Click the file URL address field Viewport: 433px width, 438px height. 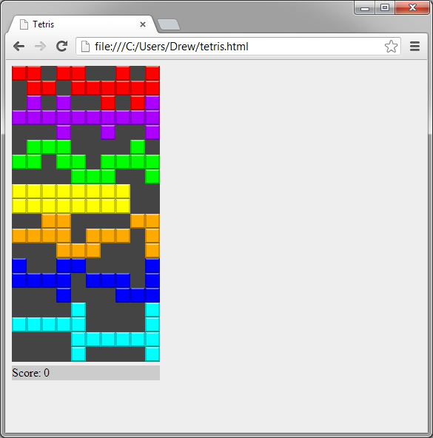point(238,47)
